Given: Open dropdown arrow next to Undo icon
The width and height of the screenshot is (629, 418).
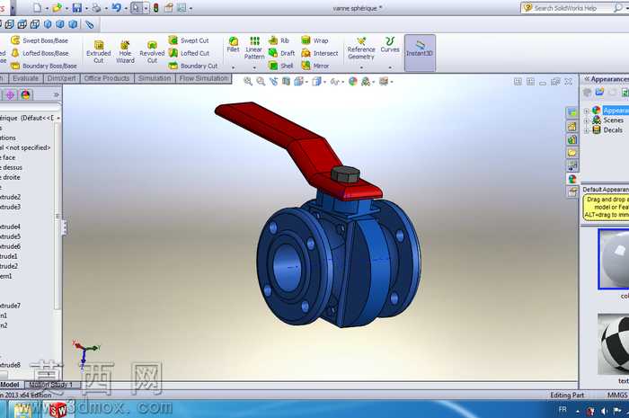Looking at the screenshot, I should 126,8.
